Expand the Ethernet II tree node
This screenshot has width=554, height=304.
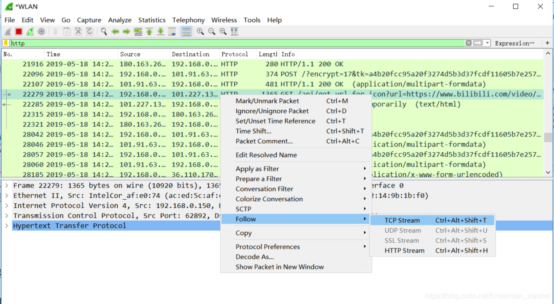(7, 196)
